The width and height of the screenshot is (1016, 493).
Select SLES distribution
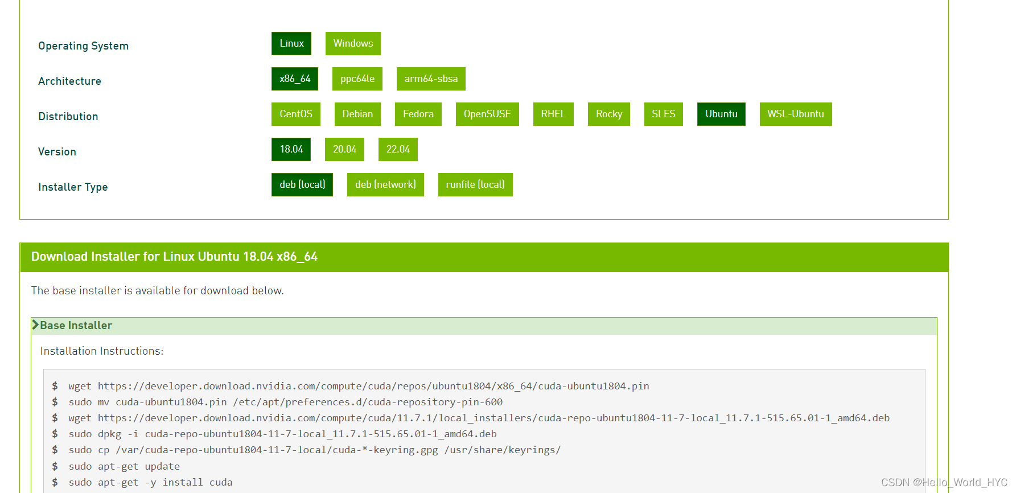point(664,114)
